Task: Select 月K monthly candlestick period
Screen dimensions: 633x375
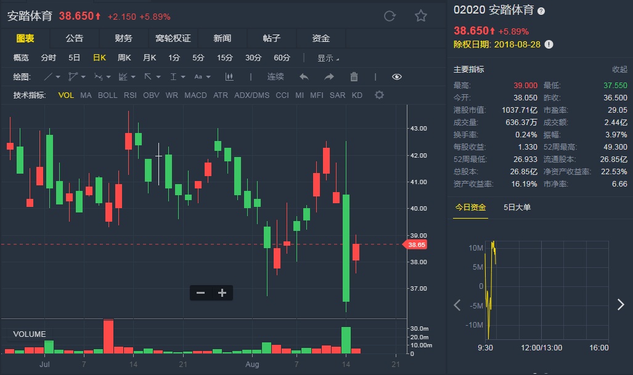Action: coord(149,58)
